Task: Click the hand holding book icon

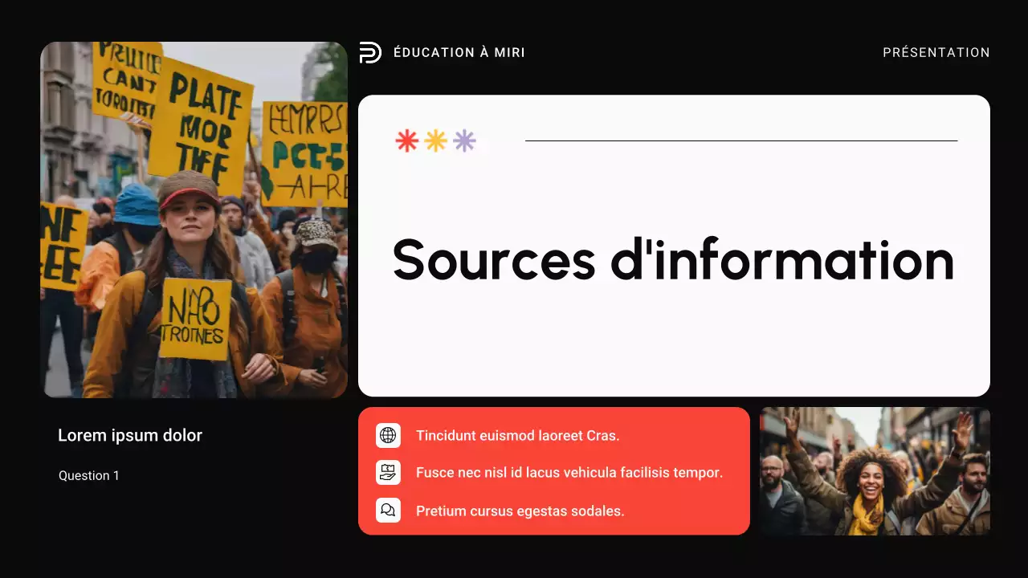Action: click(388, 473)
